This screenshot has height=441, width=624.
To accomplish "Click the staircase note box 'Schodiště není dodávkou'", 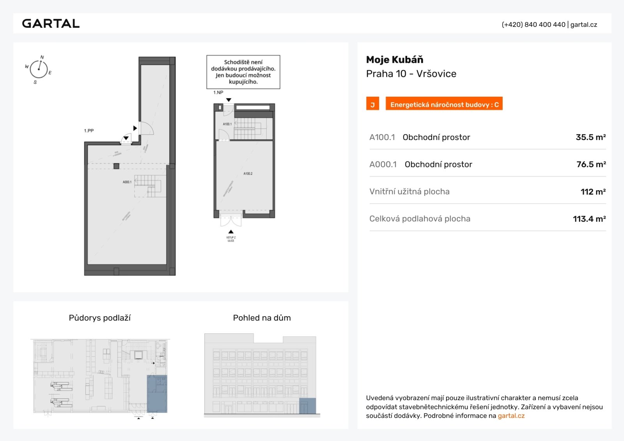I will click(243, 72).
